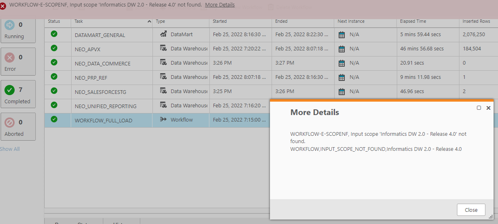Click elapsed time 9 mins 11.98 secs
The width and height of the screenshot is (498, 224).
coord(420,77)
